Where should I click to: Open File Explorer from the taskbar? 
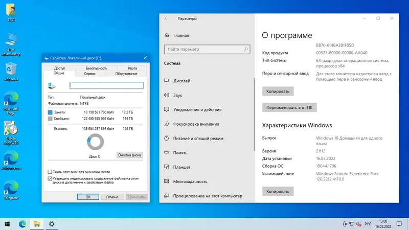37,224
